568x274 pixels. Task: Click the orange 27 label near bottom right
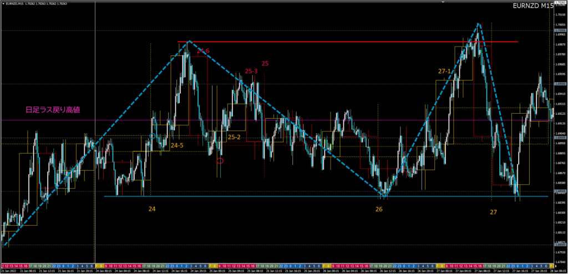click(x=493, y=212)
